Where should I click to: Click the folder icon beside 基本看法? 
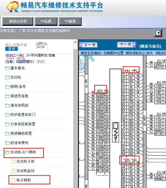pyautogui.click(x=7, y=68)
